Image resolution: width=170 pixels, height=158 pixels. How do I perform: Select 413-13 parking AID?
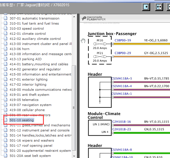[x=25, y=59]
